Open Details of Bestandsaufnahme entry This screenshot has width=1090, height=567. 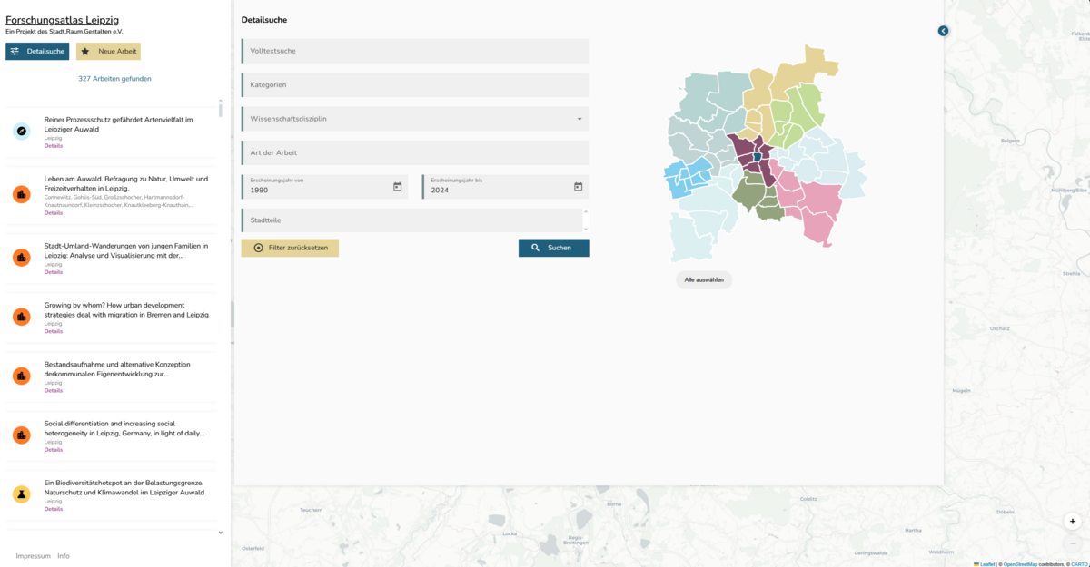[54, 390]
